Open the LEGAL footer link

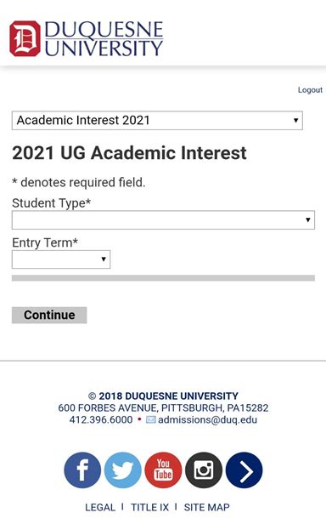tap(100, 507)
